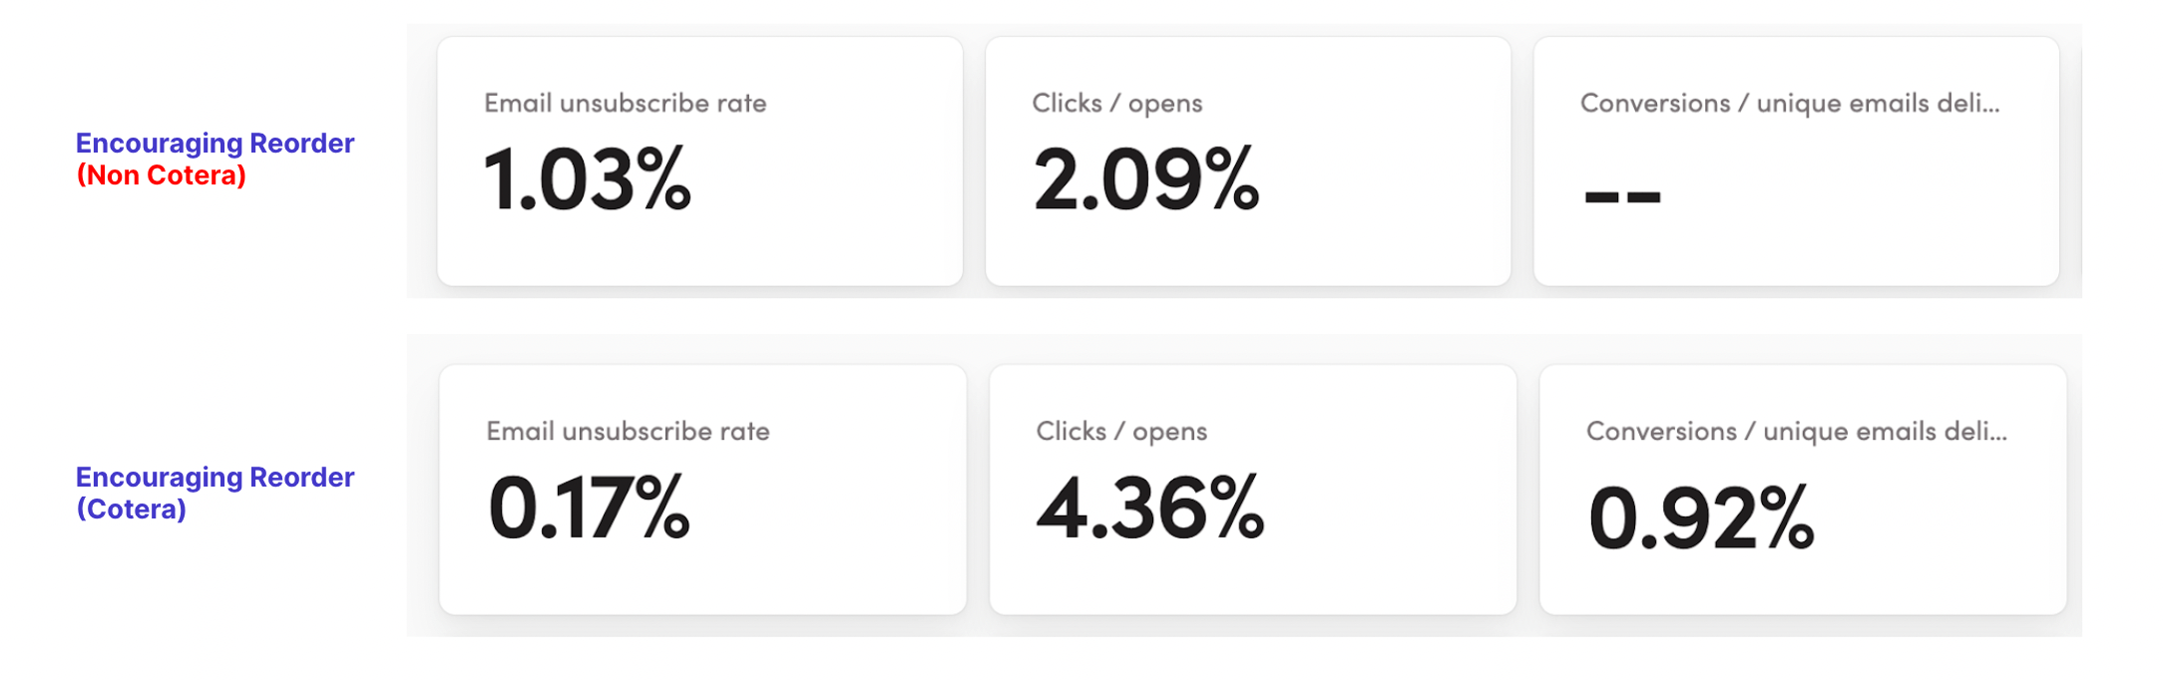The width and height of the screenshot is (2163, 680).
Task: Select the 0.17% unsubscribe rate value
Action: [x=589, y=508]
